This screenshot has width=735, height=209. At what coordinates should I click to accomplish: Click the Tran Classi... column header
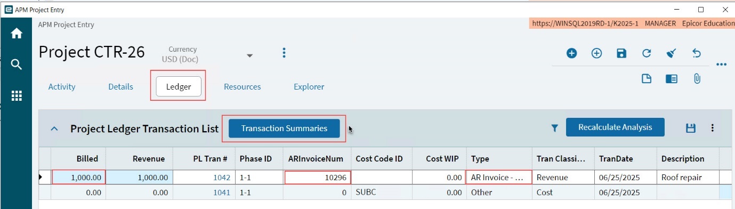pyautogui.click(x=563, y=158)
